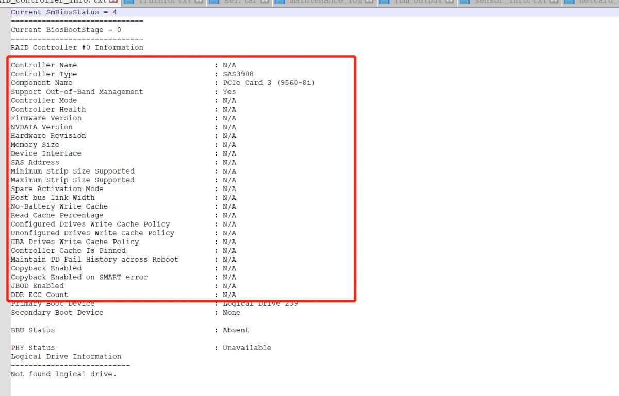Close the sel.tar tab

click(x=265, y=2)
